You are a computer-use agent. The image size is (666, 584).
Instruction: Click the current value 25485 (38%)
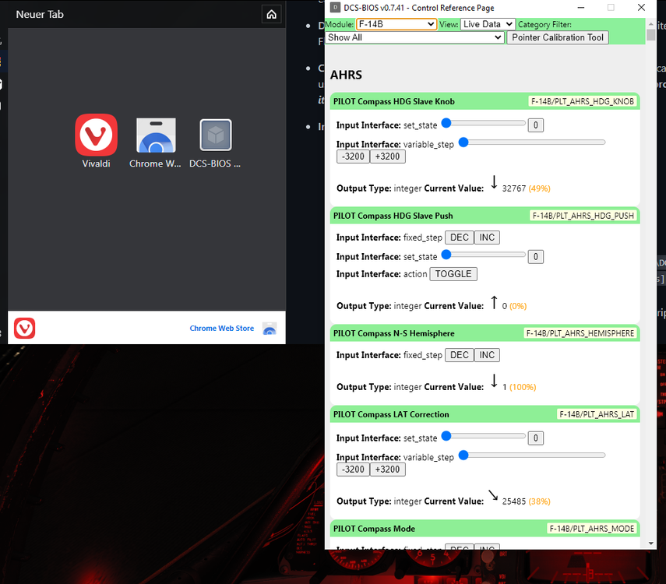click(x=526, y=501)
